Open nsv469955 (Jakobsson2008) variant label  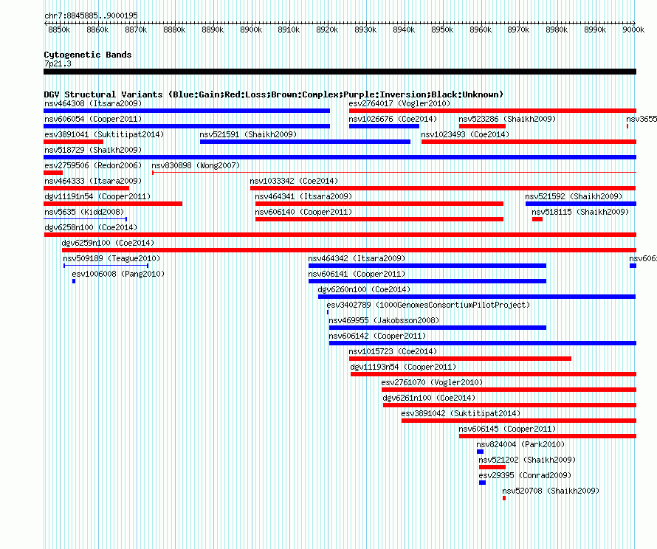pyautogui.click(x=384, y=320)
